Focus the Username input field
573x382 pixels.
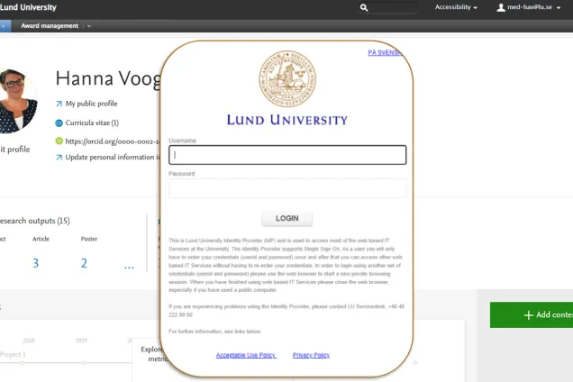[287, 155]
